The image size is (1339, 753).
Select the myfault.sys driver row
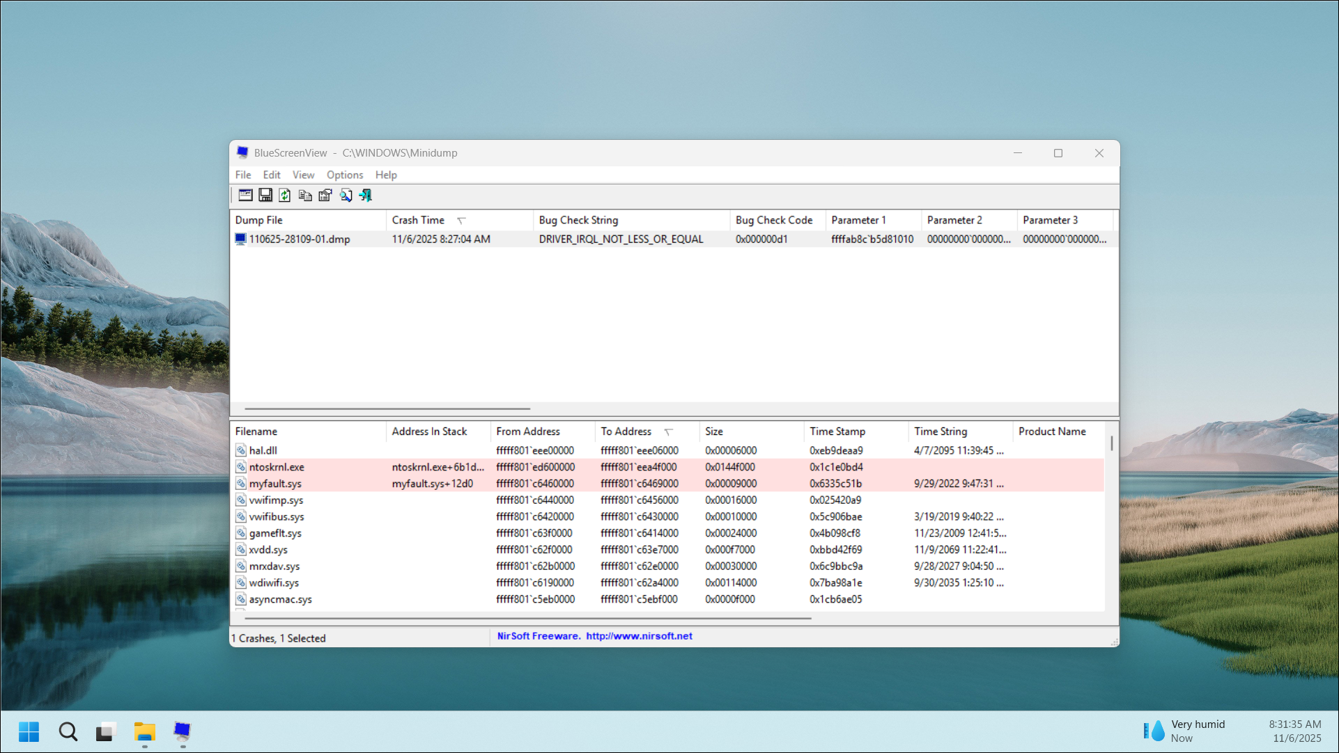[x=276, y=484]
